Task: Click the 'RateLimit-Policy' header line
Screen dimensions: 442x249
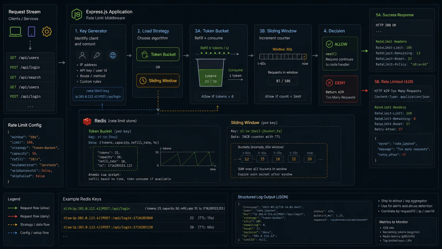Action: (x=402, y=64)
